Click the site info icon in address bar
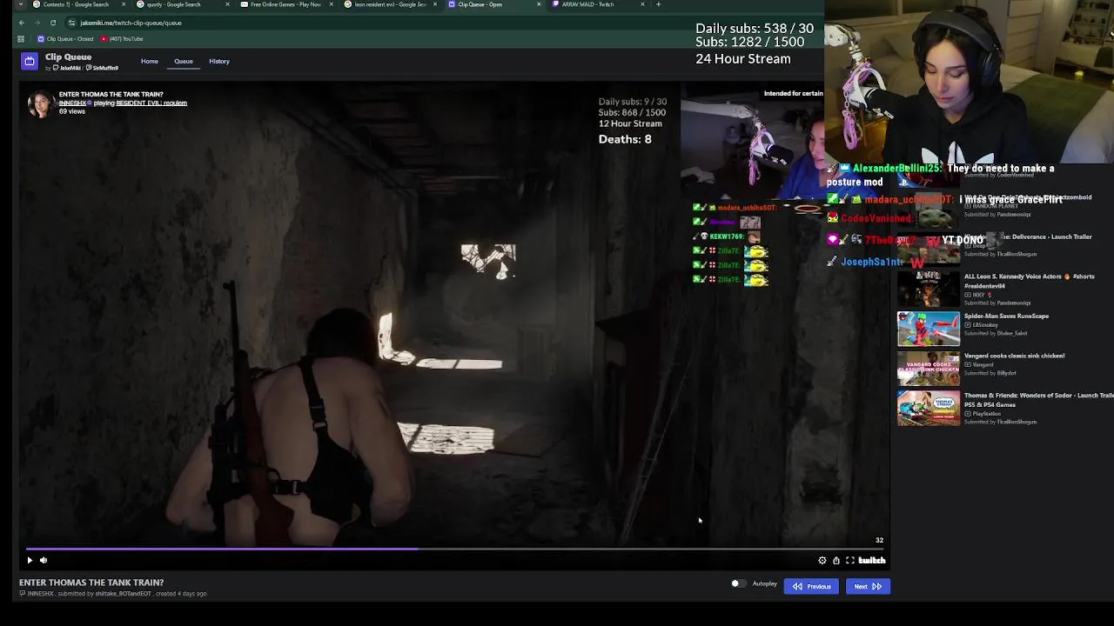Viewport: 1114px width, 626px height. pos(72,23)
